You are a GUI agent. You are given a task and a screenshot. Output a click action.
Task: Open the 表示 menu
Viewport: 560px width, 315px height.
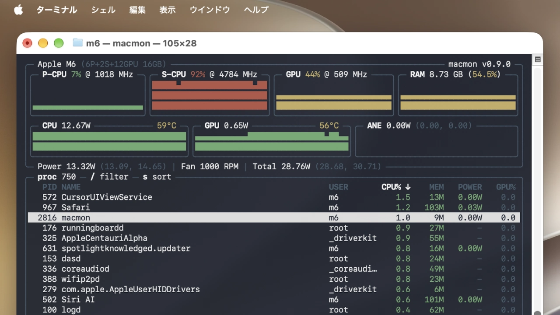click(x=168, y=10)
